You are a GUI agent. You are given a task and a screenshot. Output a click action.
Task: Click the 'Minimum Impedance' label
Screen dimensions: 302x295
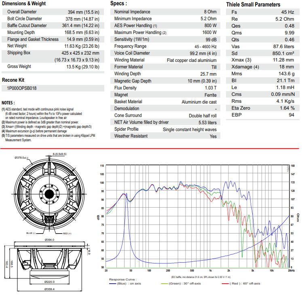pyautogui.click(x=133, y=19)
